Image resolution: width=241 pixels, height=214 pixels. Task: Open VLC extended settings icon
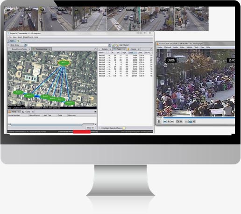181,121
